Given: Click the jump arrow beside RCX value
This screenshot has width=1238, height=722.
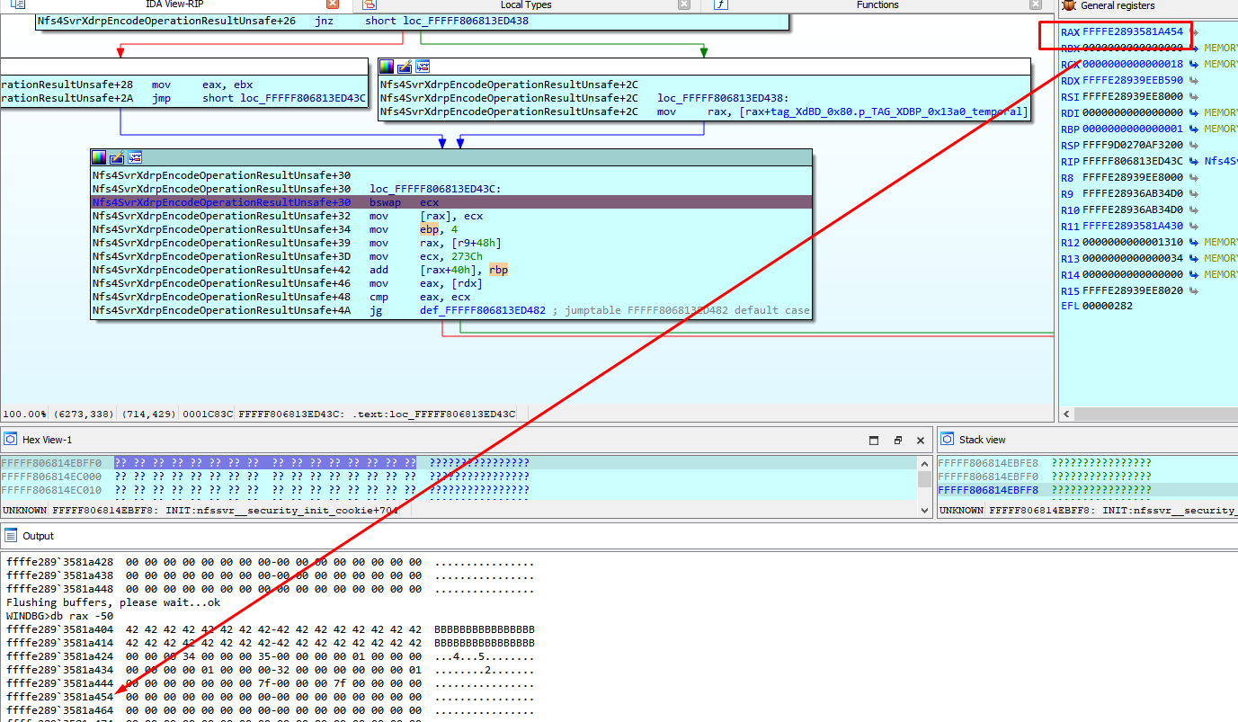Looking at the screenshot, I should click(x=1194, y=65).
